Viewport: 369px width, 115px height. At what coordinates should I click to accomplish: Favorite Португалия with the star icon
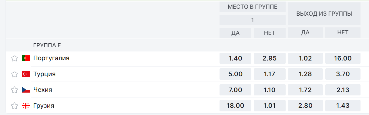pos(14,58)
